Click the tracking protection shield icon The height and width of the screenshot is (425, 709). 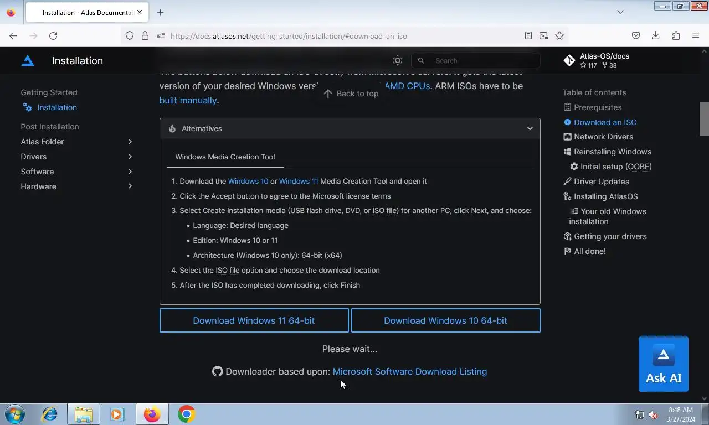[130, 36]
